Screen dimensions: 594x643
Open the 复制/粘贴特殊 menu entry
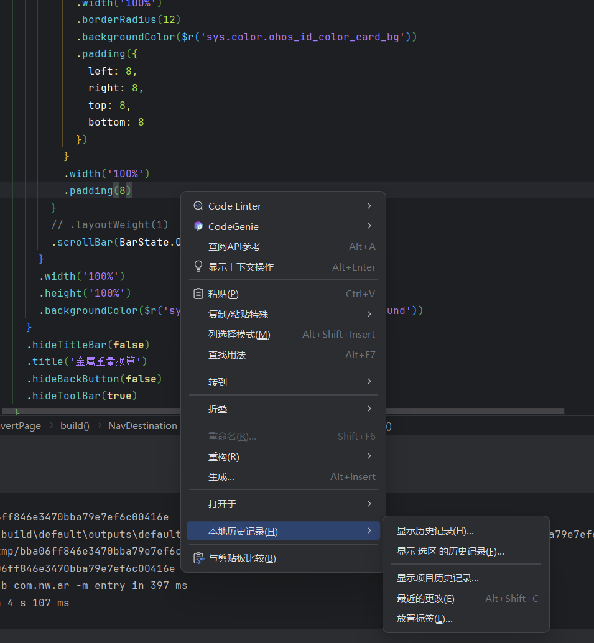point(283,314)
